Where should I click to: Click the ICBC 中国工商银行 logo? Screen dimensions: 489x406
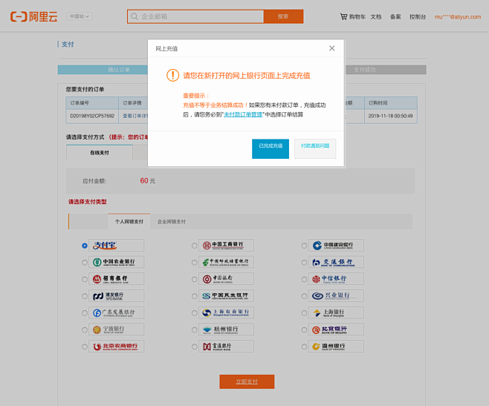(x=227, y=246)
